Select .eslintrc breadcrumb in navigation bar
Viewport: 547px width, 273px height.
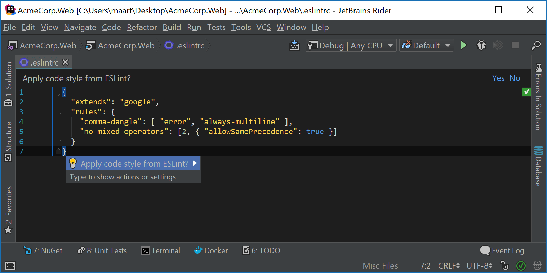click(185, 45)
